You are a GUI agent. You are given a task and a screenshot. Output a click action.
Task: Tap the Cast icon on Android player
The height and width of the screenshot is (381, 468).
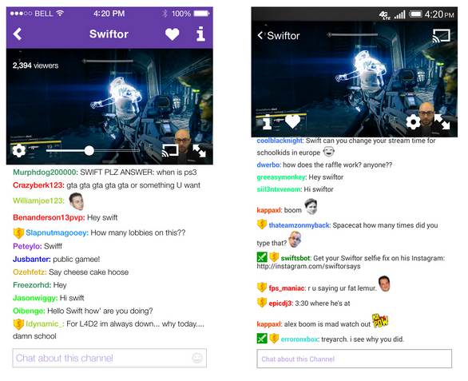pos(441,35)
